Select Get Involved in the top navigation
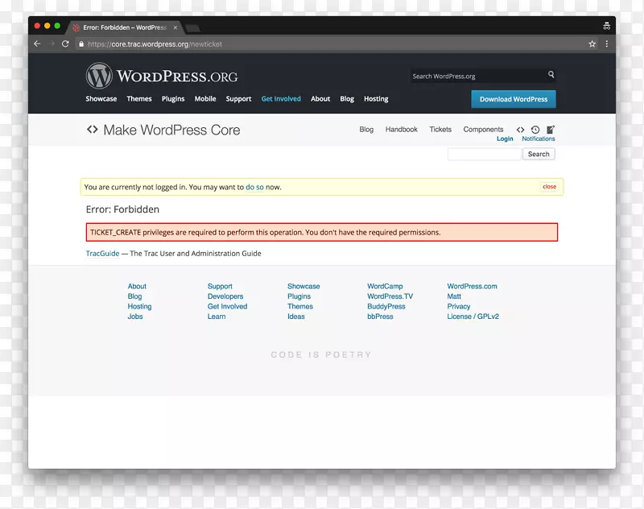 pos(281,99)
